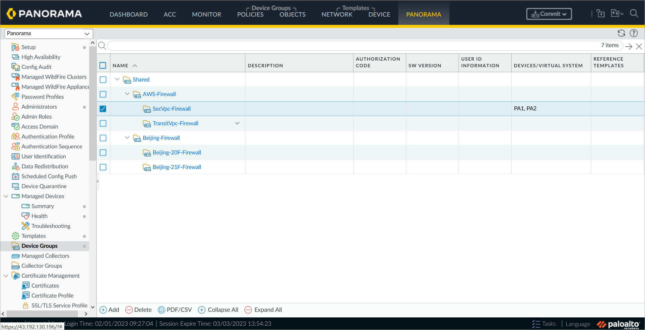The image size is (645, 330).
Task: Click the Setup sidebar icon
Action: (15, 47)
